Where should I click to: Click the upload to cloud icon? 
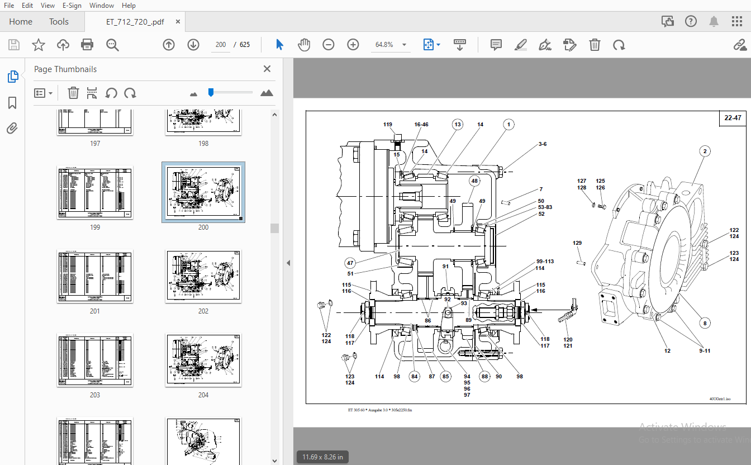click(x=63, y=45)
